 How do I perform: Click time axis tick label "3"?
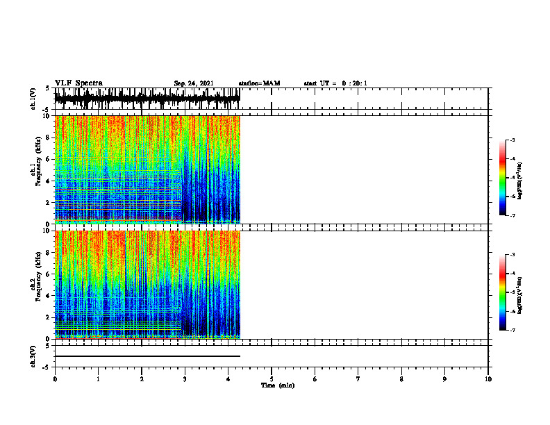pyautogui.click(x=185, y=379)
